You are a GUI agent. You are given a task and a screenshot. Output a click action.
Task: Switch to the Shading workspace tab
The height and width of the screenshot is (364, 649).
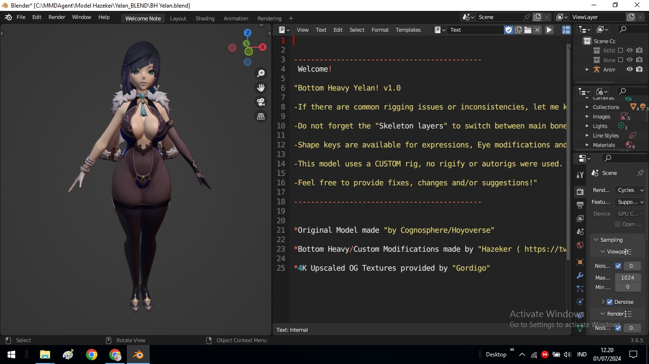(x=205, y=18)
